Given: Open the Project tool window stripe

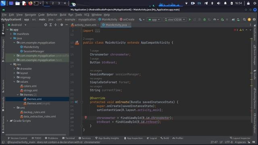Looking at the screenshot, I should pos(3,29).
